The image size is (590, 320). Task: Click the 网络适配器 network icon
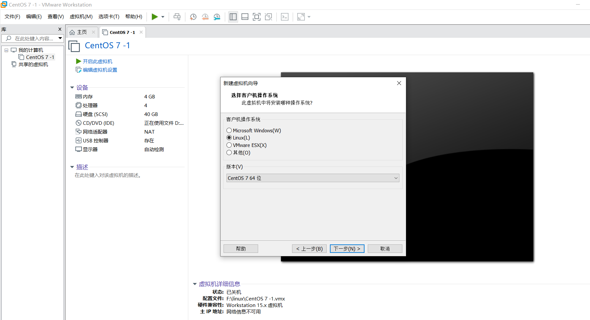(78, 132)
